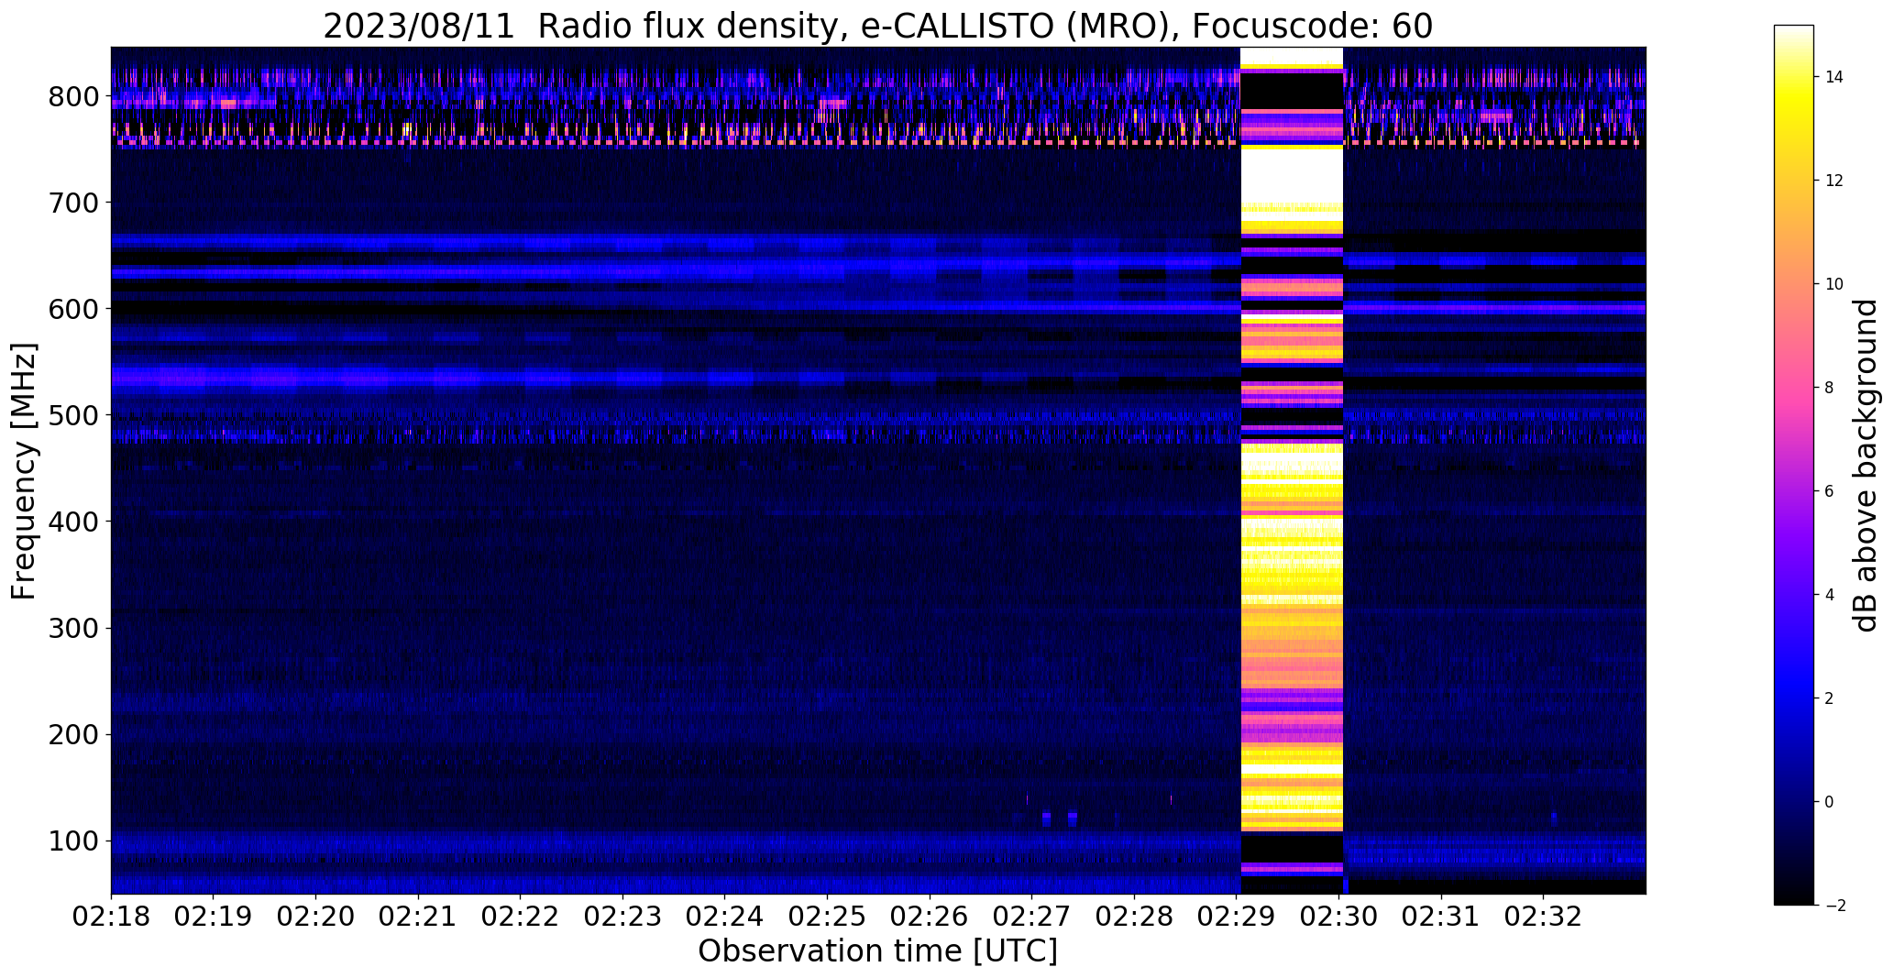The width and height of the screenshot is (1894, 978).
Task: Click the 02:28 time tick label
Action: click(x=1135, y=917)
